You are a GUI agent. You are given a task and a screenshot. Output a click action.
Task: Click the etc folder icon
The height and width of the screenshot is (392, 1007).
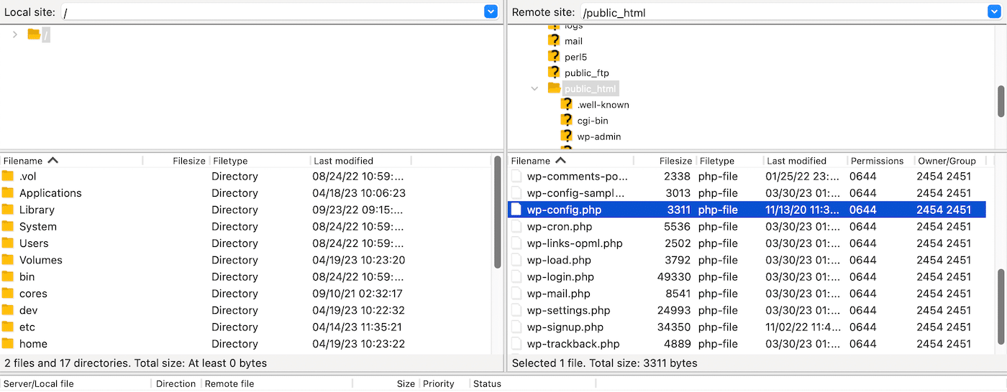[8, 327]
